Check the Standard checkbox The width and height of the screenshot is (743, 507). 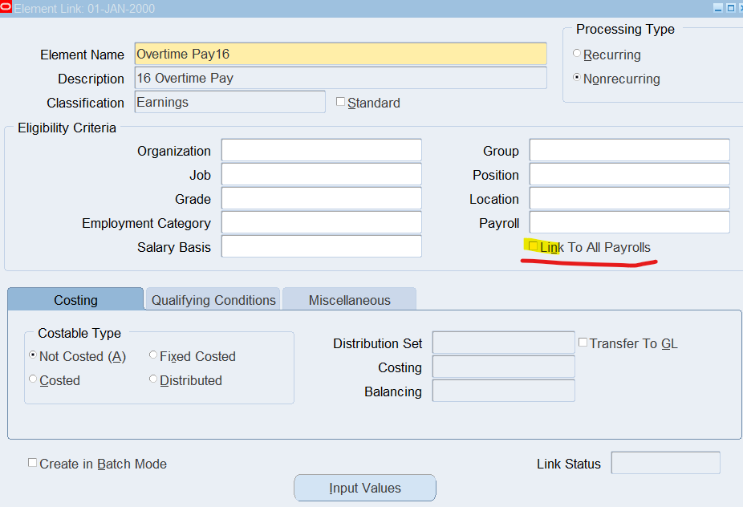coord(340,102)
